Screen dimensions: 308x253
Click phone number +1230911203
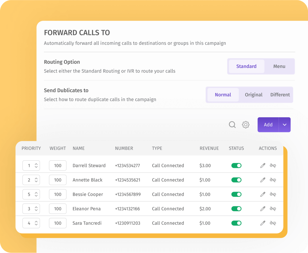click(x=128, y=223)
